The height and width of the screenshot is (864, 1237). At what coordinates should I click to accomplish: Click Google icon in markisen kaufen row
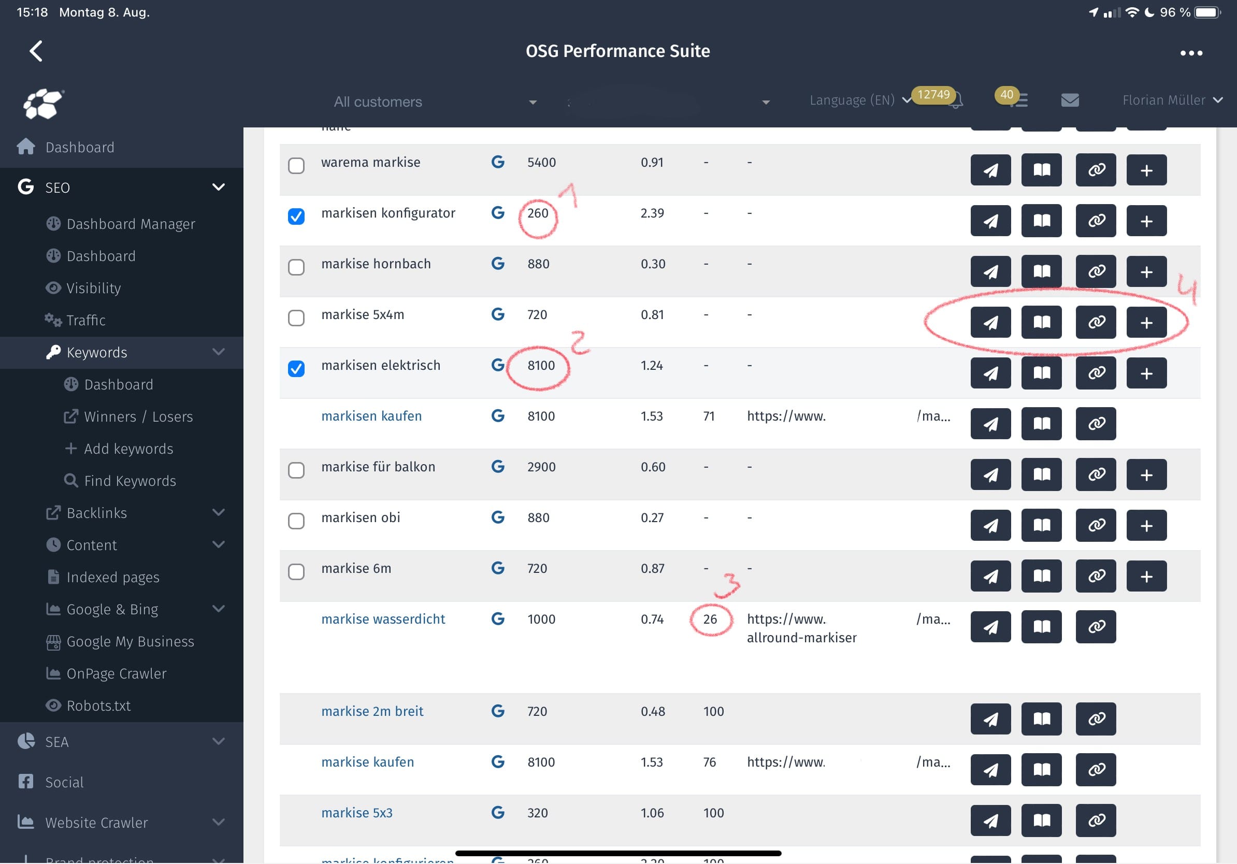(x=497, y=416)
